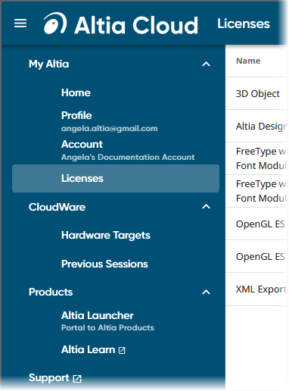Open the Home page
The image size is (289, 391).
click(76, 92)
